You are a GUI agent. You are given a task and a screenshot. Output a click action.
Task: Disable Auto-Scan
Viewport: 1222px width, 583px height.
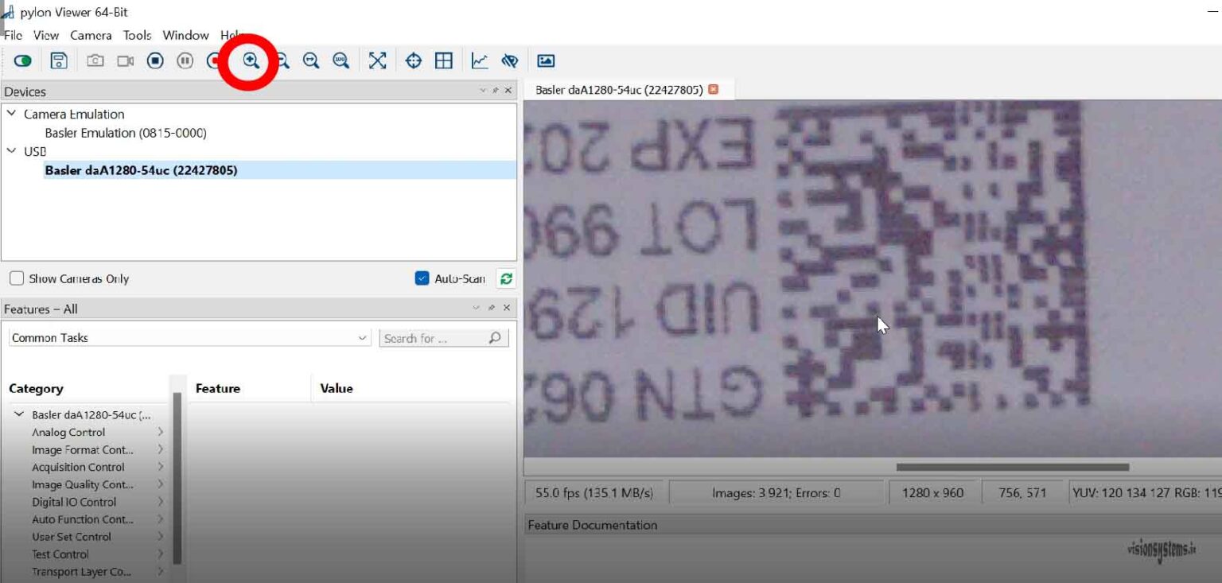tap(421, 278)
